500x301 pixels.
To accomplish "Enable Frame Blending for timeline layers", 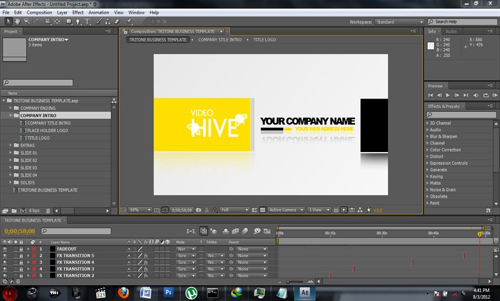I will pos(235,231).
